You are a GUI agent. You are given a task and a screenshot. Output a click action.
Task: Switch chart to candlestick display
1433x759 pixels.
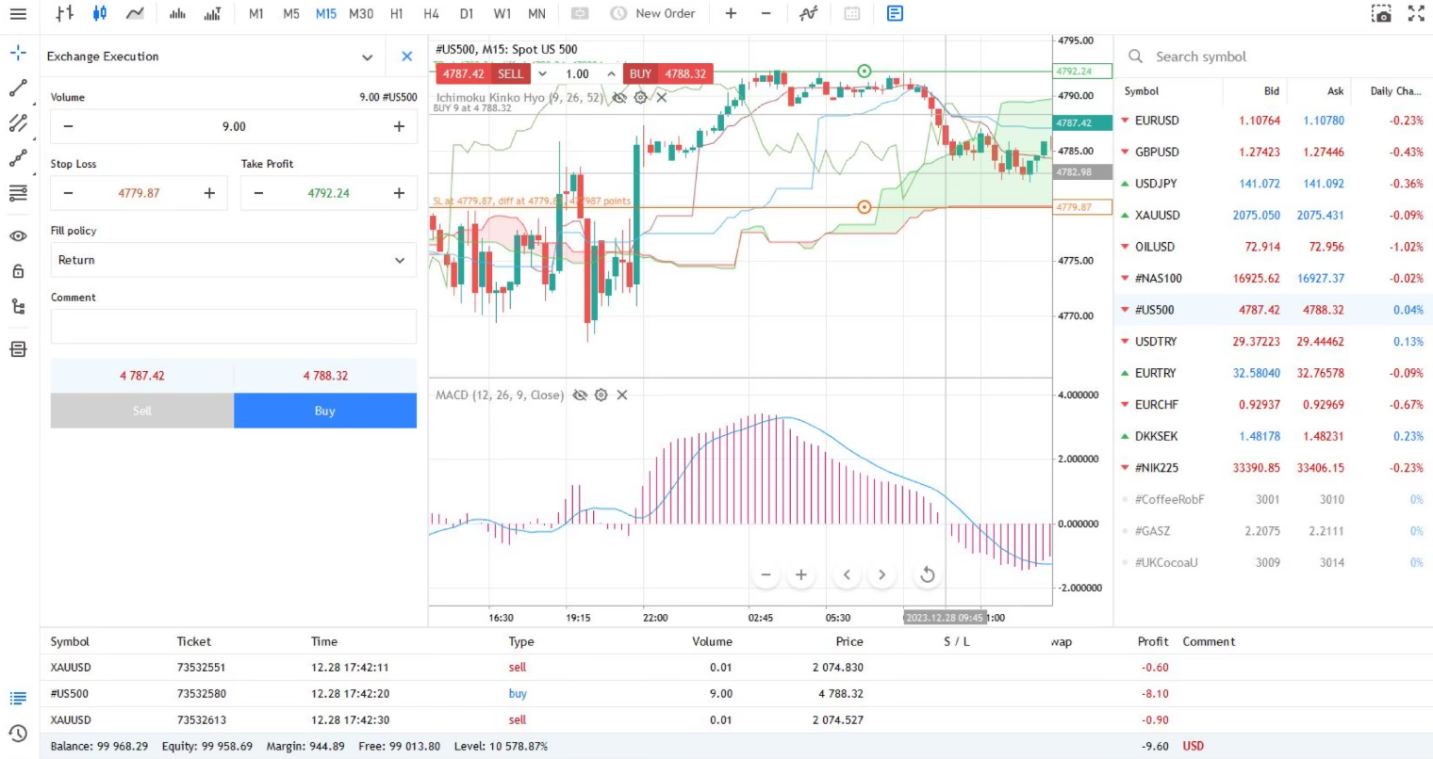[x=100, y=13]
